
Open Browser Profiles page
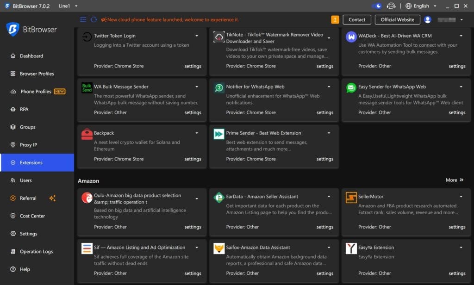click(37, 74)
